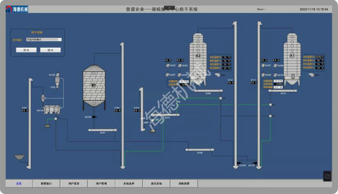338x194 pixels.
Task: Click the B107 conveyor belt
Action: tap(102, 130)
